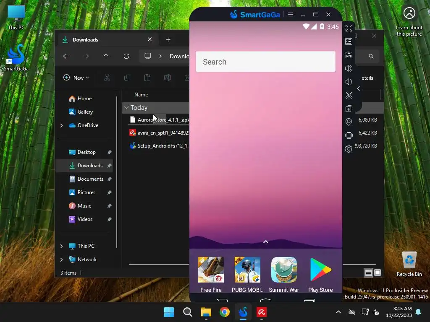The height and width of the screenshot is (322, 430).
Task: Click the Cut icon in Explorer toolbar
Action: pos(107,78)
